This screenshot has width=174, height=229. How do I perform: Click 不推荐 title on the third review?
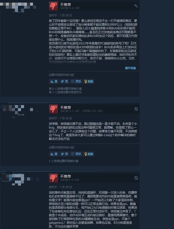pyautogui.click(x=66, y=176)
